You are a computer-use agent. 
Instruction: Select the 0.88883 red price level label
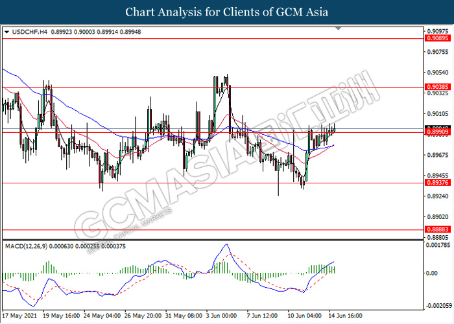438,229
